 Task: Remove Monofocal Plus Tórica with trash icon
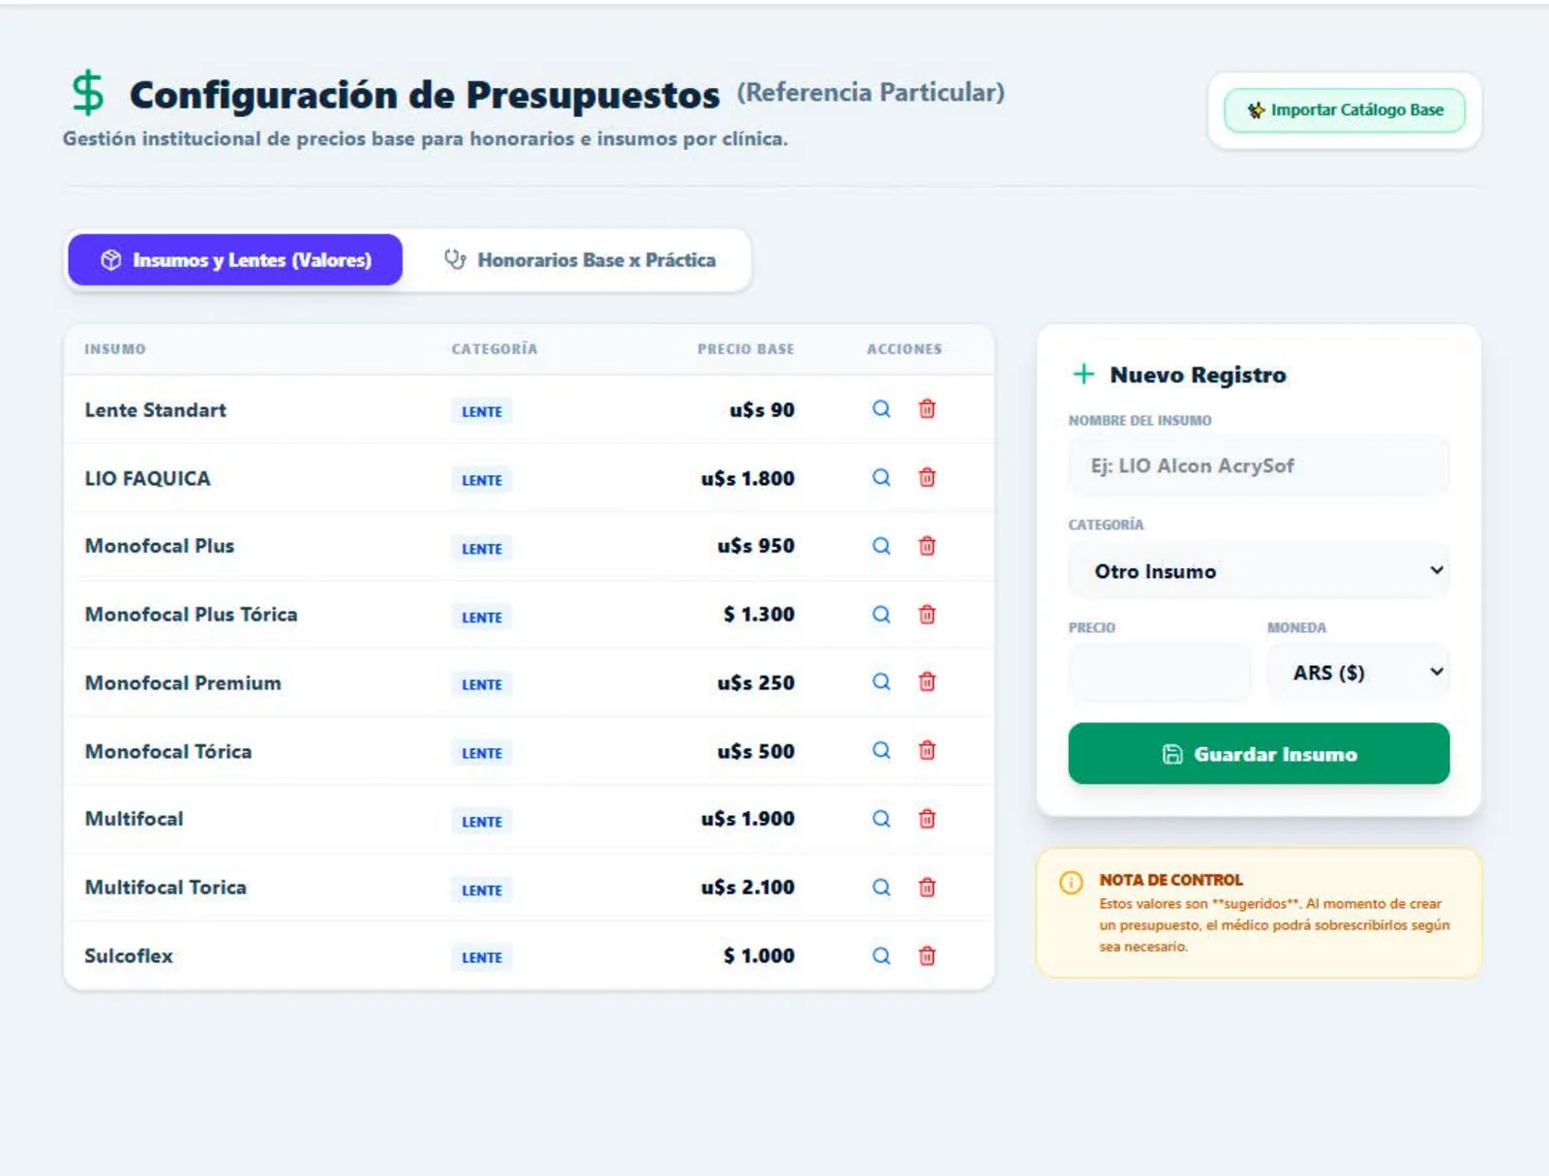pyautogui.click(x=926, y=615)
